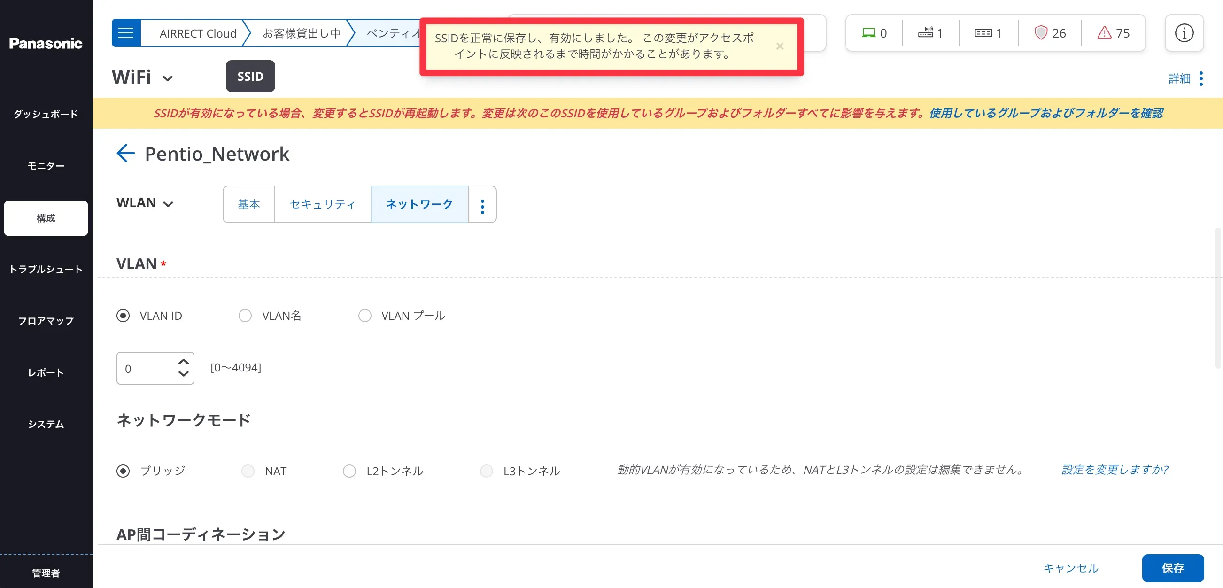Select the VLAN プール radio button
Viewport: 1223px width, 588px height.
tap(364, 316)
